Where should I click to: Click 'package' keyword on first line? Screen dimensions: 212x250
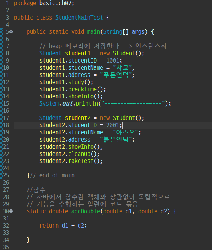25,3
